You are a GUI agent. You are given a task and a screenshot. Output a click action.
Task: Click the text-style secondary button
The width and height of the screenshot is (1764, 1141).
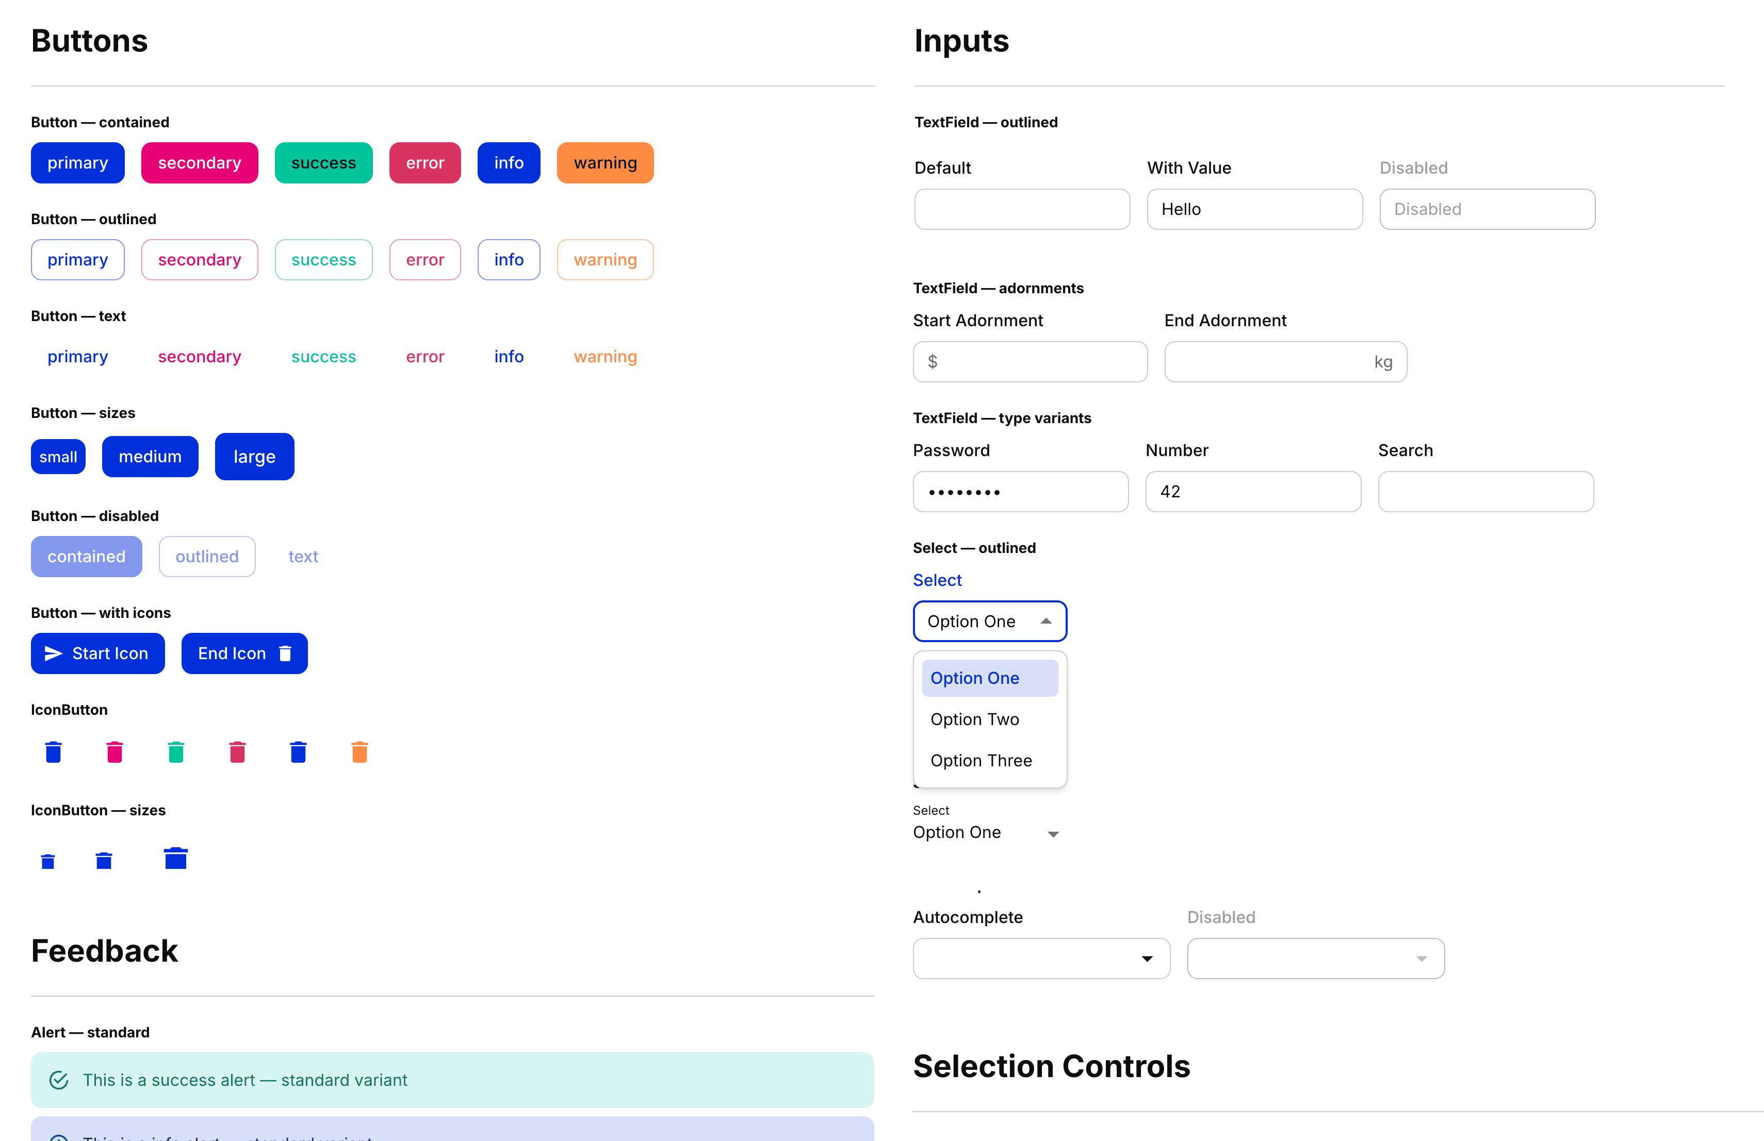200,357
